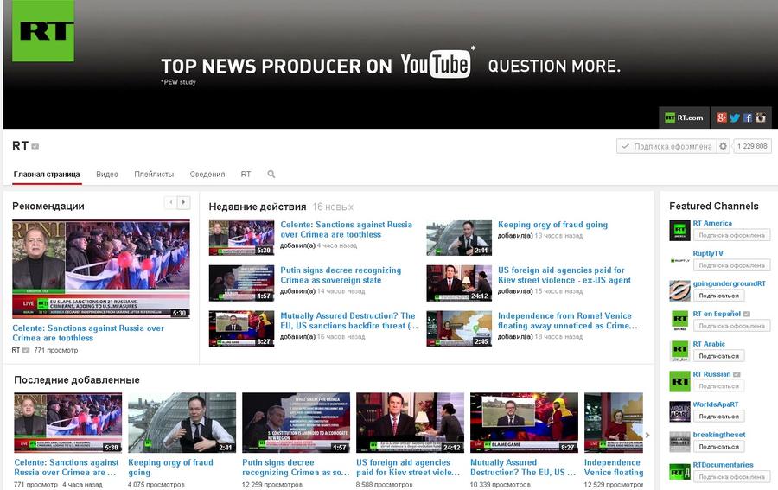Open RT's Google+ page icon
Viewport: 778px width, 490px height.
(x=722, y=118)
